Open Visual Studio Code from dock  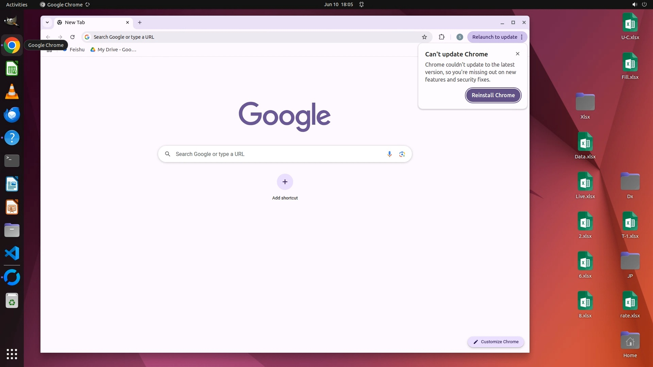[x=12, y=254]
